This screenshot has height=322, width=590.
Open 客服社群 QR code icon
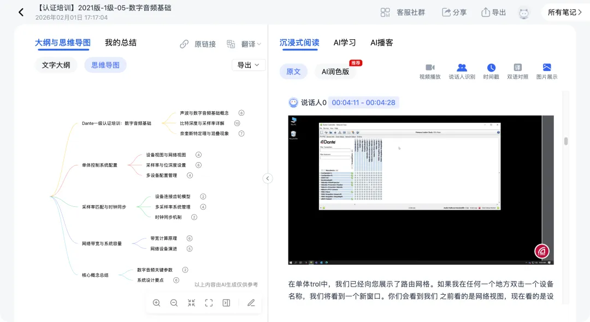[x=386, y=12]
